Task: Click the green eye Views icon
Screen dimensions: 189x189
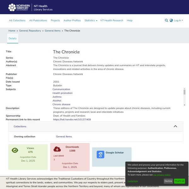Action: (15, 150)
